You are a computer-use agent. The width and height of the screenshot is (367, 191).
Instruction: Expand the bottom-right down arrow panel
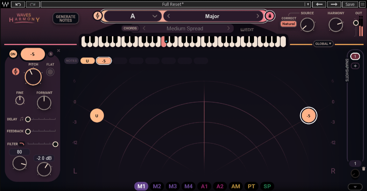pos(355,187)
